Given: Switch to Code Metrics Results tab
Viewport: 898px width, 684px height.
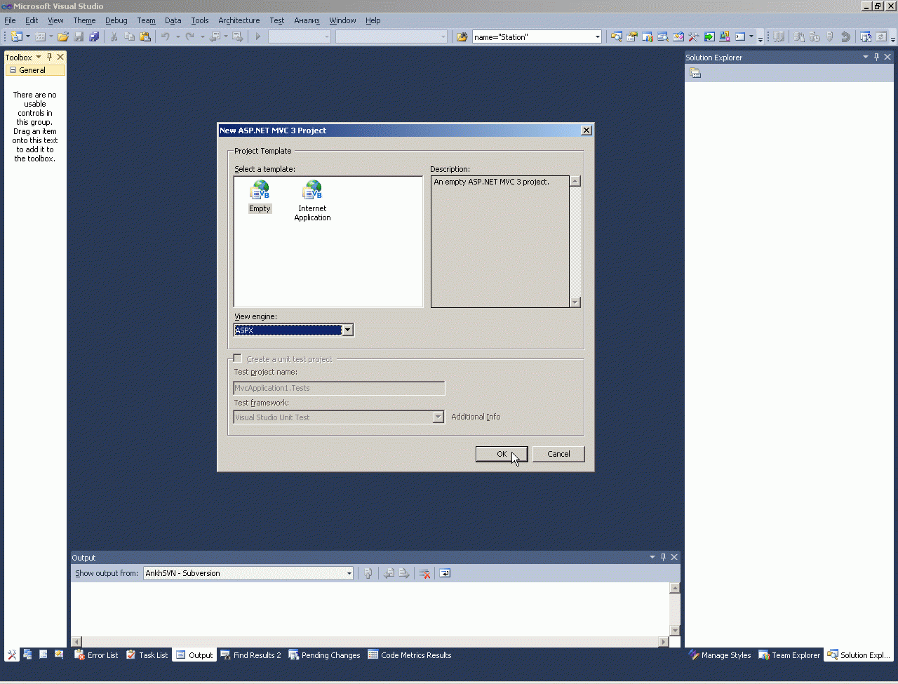Looking at the screenshot, I should [x=410, y=655].
